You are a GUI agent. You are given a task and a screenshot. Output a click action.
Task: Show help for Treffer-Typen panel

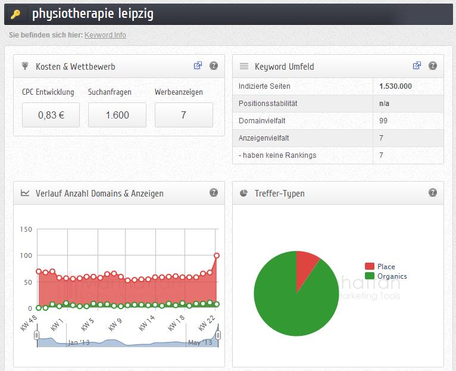coord(433,192)
